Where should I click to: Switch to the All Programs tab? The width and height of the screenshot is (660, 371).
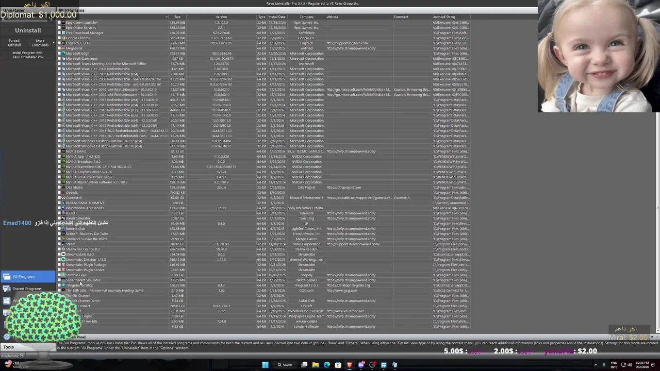click(x=71, y=10)
